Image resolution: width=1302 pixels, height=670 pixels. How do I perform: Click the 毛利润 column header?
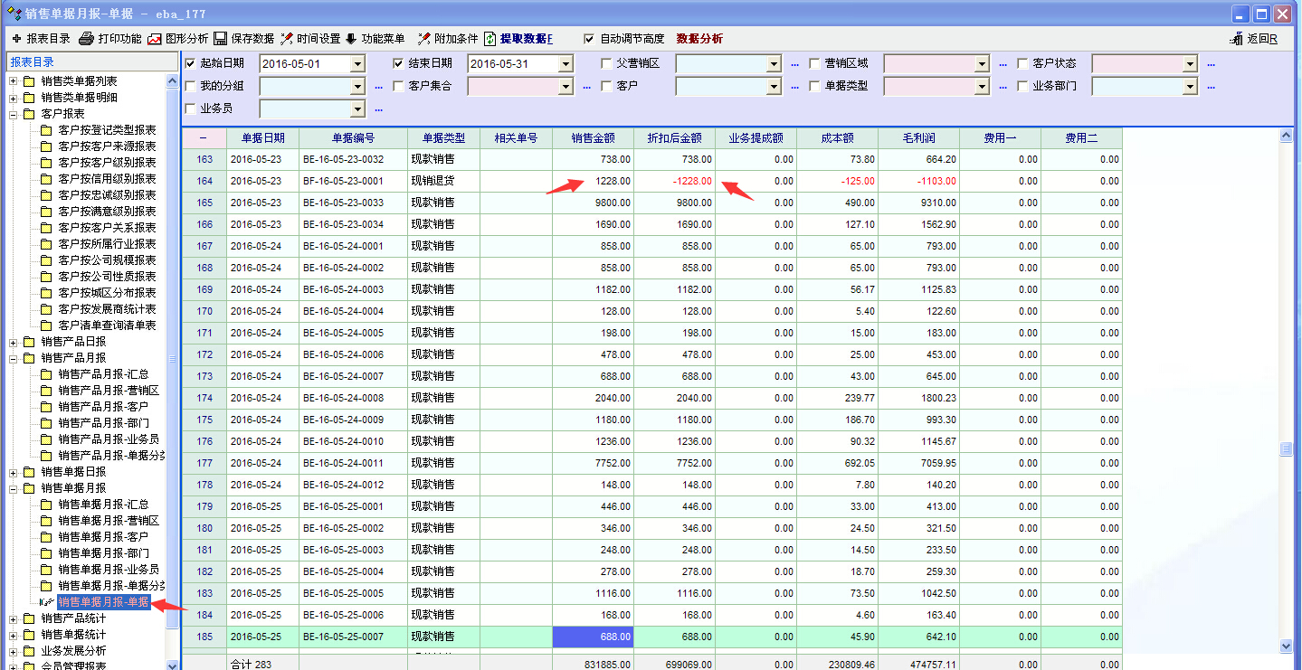pyautogui.click(x=918, y=138)
